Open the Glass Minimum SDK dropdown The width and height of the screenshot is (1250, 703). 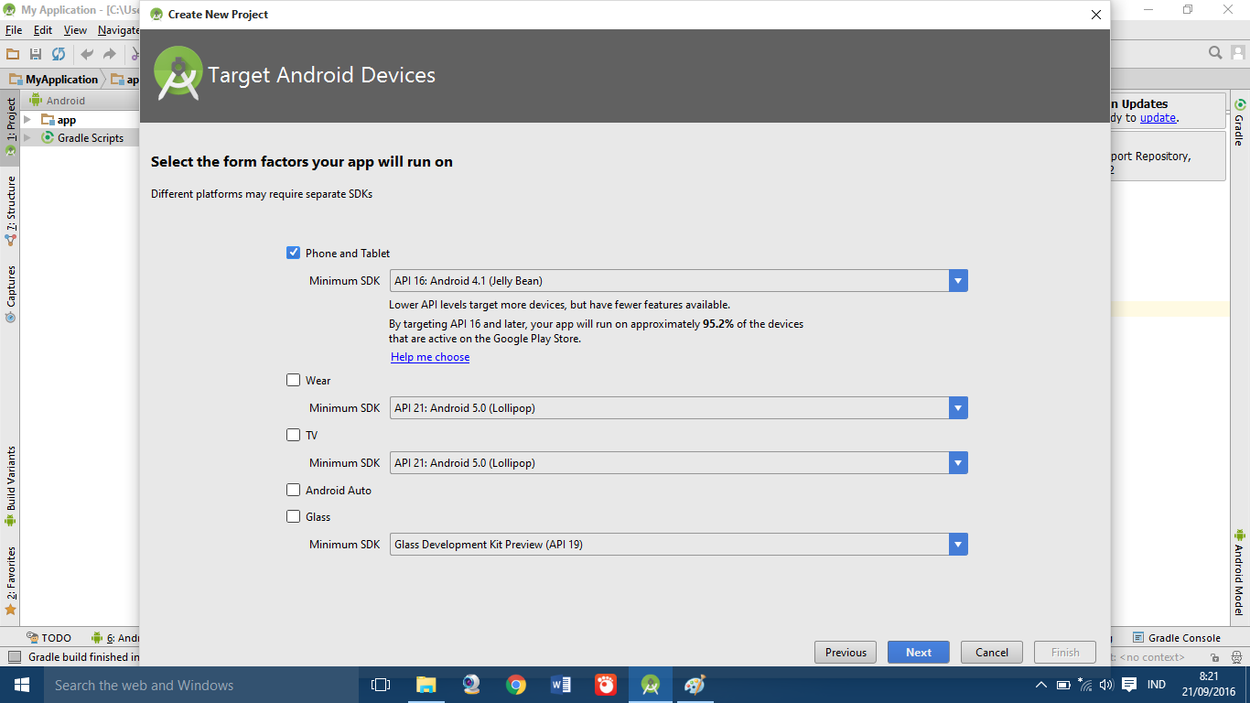click(x=958, y=544)
